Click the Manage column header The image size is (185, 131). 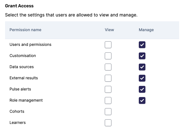click(146, 30)
